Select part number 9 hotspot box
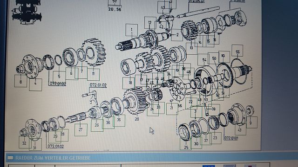Screen dimensions: 298x167 tap(251, 122)
